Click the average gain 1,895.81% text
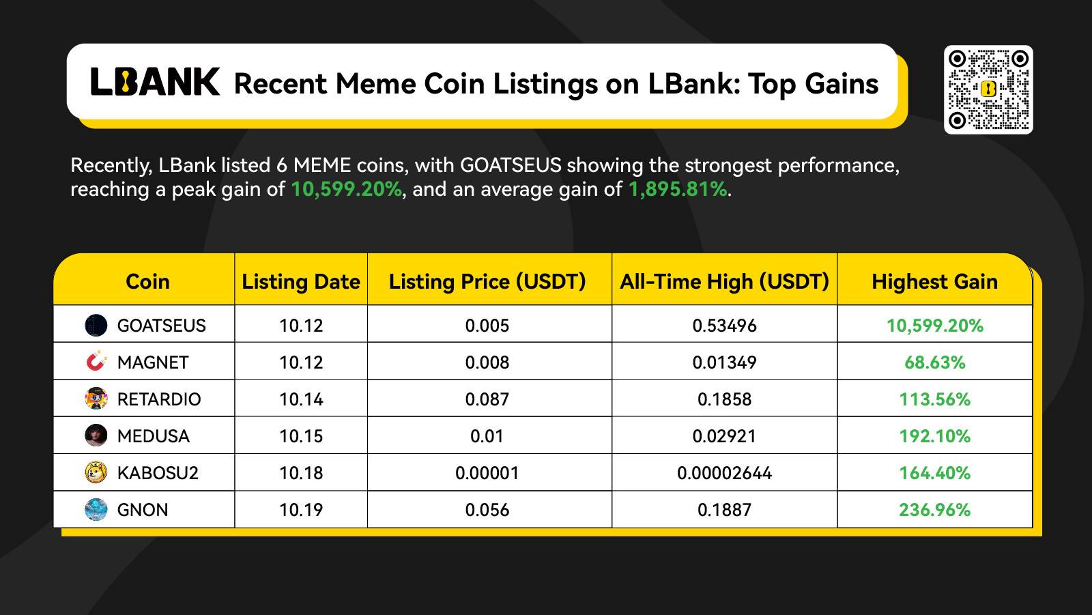The height and width of the screenshot is (615, 1092). [678, 189]
